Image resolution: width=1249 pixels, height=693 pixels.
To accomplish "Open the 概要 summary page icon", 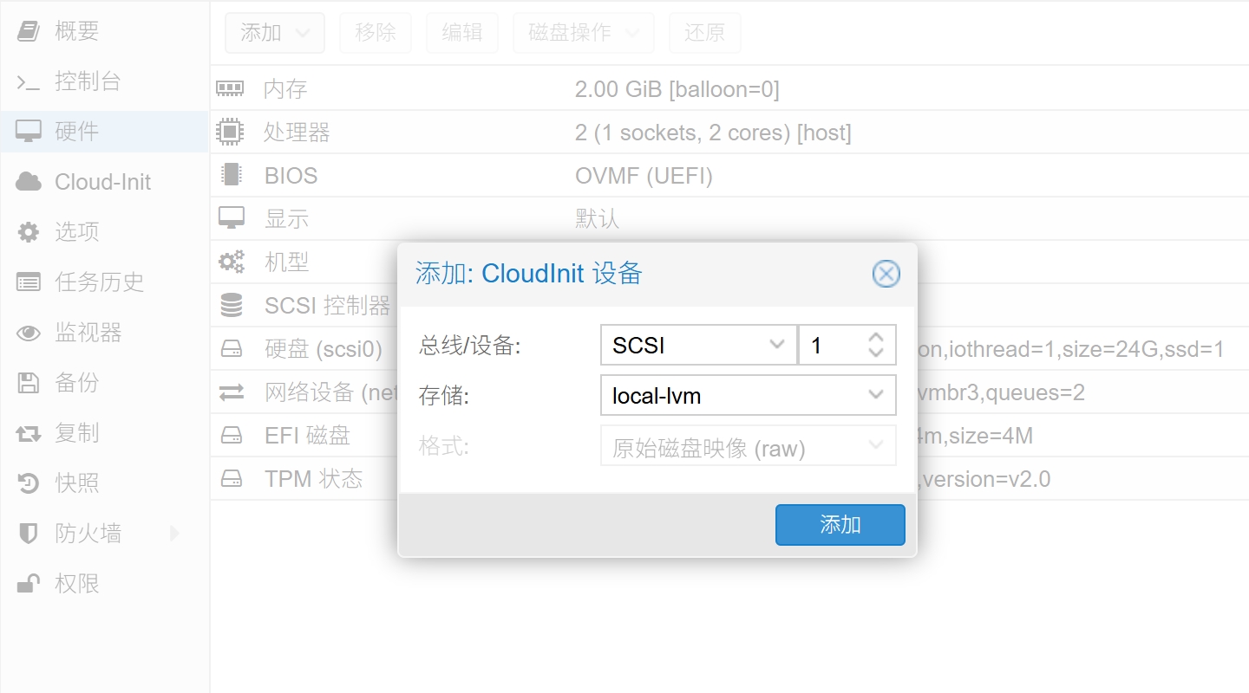I will click(x=29, y=32).
